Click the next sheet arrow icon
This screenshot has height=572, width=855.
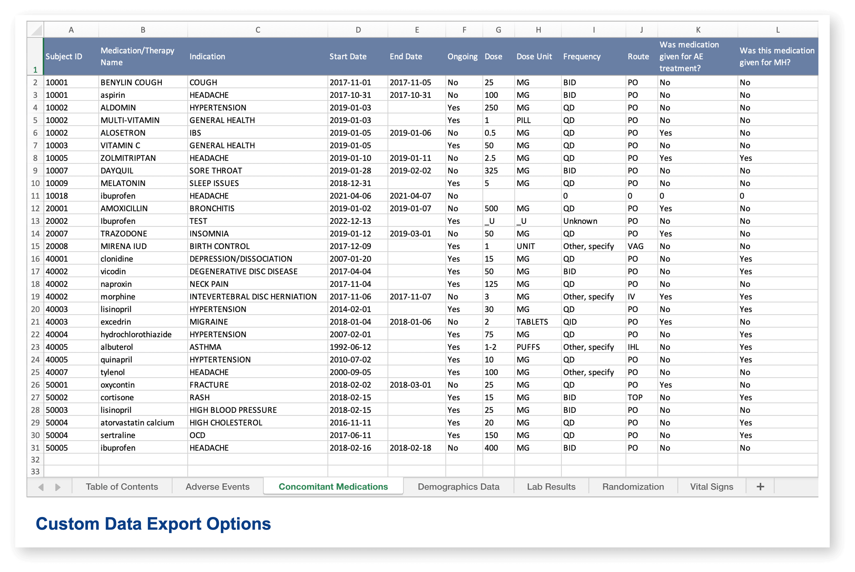click(58, 487)
